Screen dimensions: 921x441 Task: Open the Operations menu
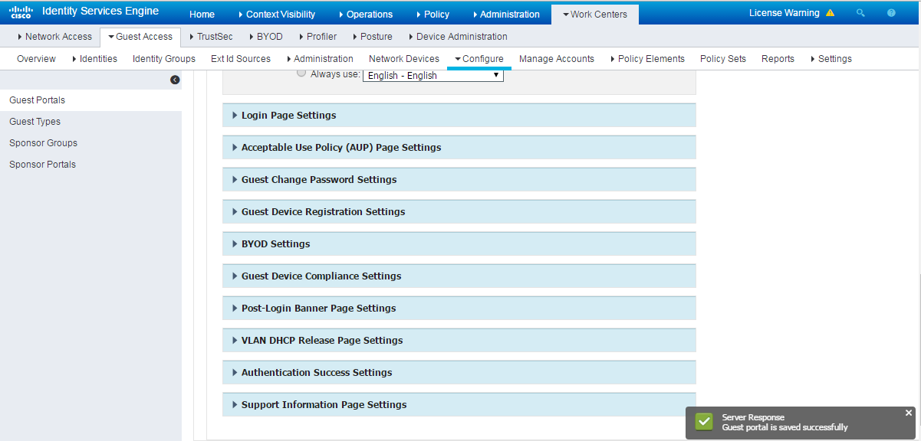(x=365, y=15)
